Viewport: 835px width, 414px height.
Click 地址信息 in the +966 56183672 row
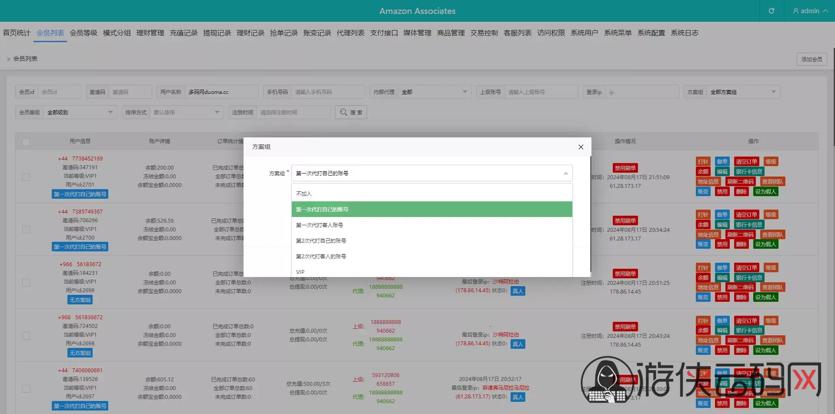click(708, 287)
